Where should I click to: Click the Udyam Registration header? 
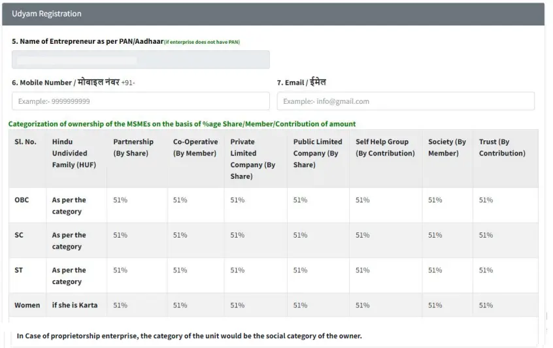46,14
